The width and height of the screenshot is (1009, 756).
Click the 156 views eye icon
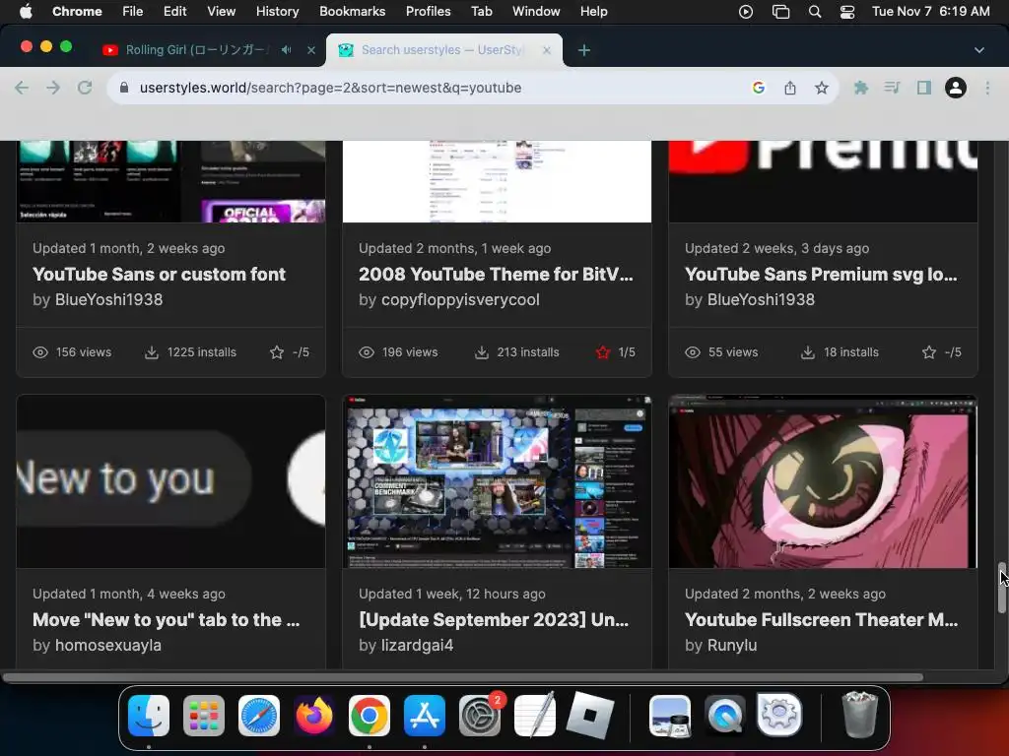tap(39, 352)
